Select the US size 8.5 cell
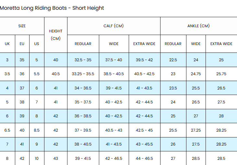 click(x=37, y=130)
